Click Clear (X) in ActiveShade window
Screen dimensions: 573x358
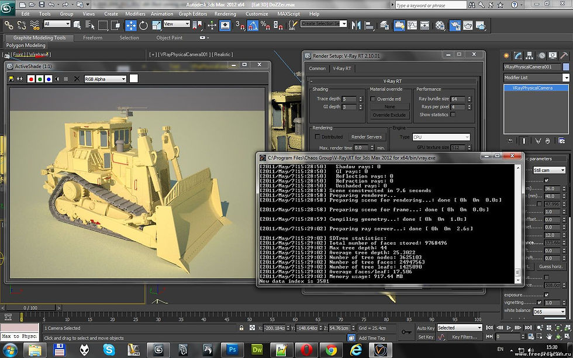(77, 79)
